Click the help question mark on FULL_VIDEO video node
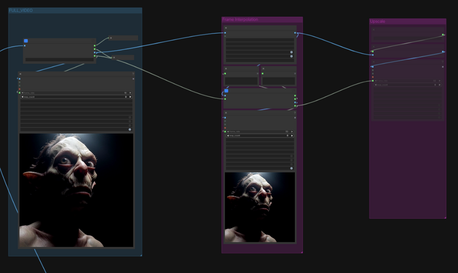Image resolution: width=458 pixels, height=273 pixels. click(133, 74)
